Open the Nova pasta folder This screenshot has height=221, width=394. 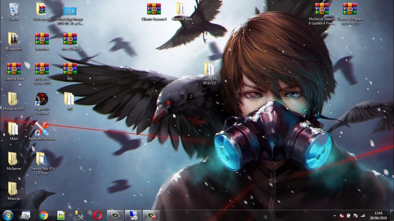[42, 12]
